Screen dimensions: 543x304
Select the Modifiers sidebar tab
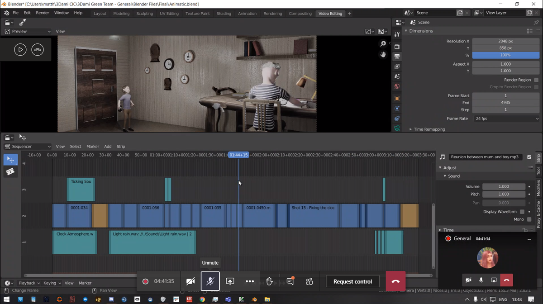(x=538, y=187)
